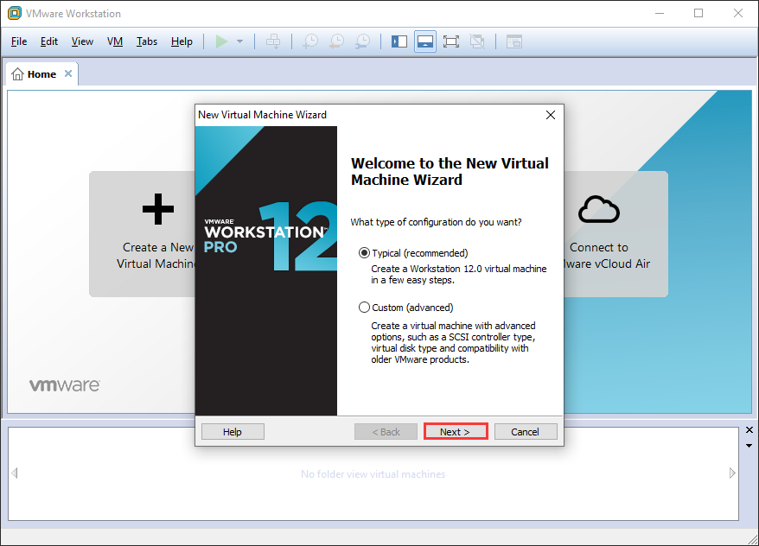Toggle the thumbnail bar view icon

coord(425,41)
